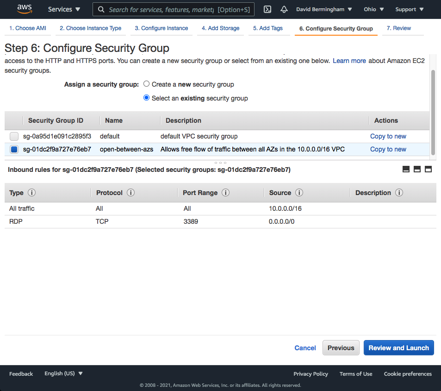Click the 3389 port range value

[x=191, y=221]
